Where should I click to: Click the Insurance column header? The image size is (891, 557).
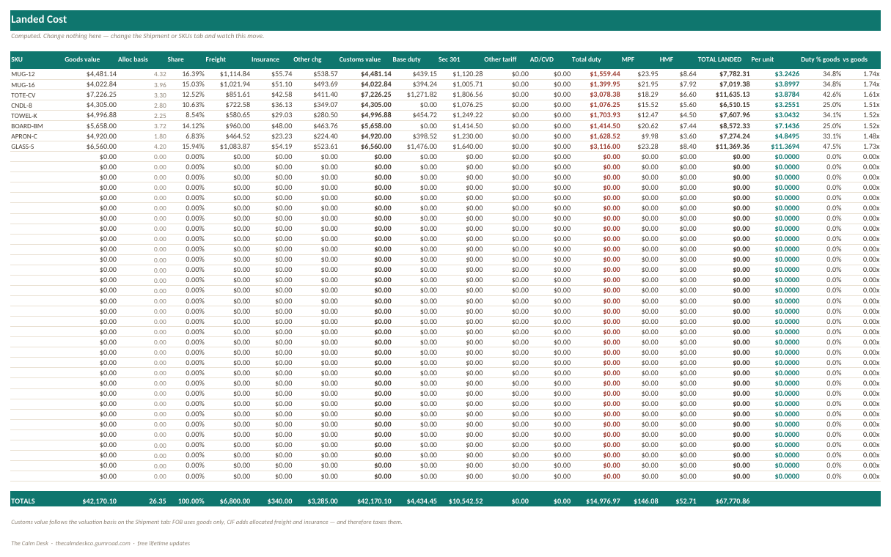pyautogui.click(x=265, y=59)
